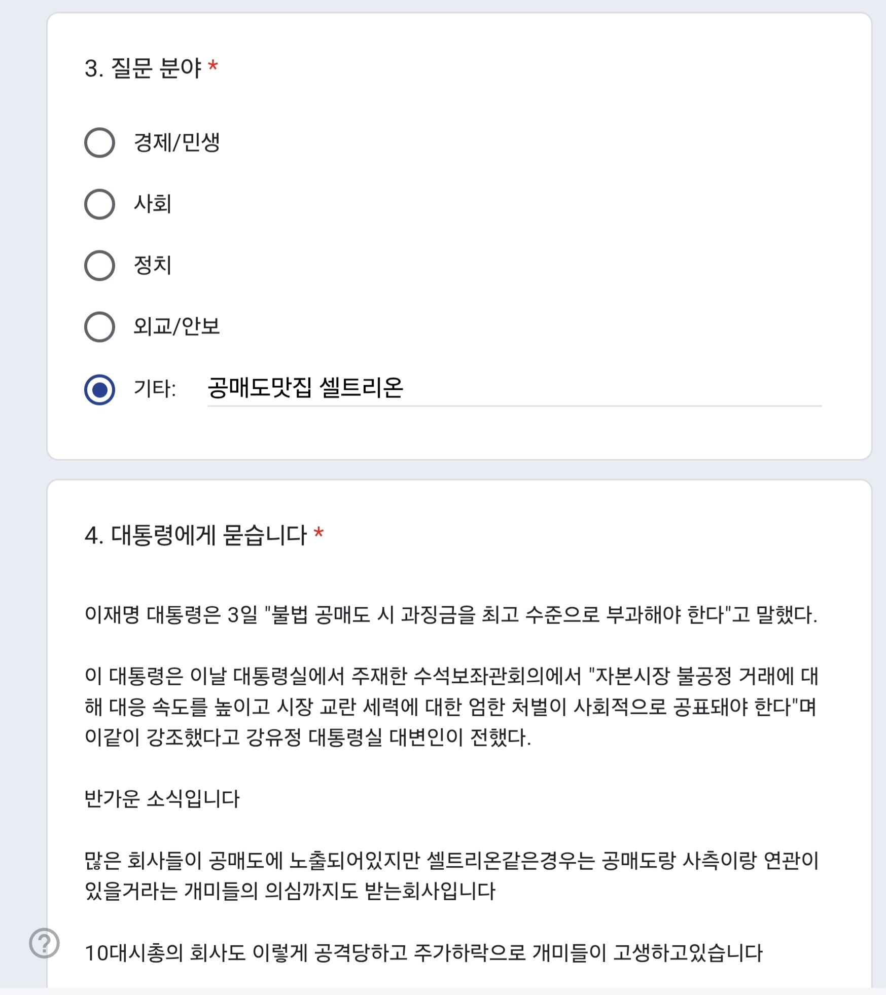Click the 사회 option label text
The image size is (886, 995).
click(153, 204)
